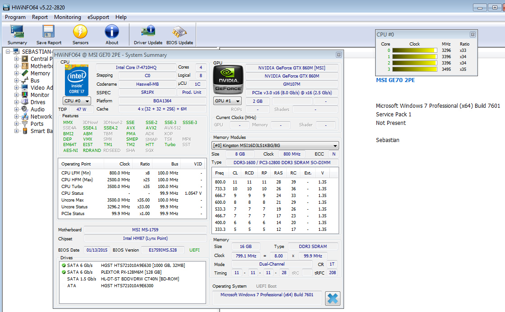Viewport: 505px width, 312px height.
Task: Select the Drives tree icon
Action: (x=25, y=102)
